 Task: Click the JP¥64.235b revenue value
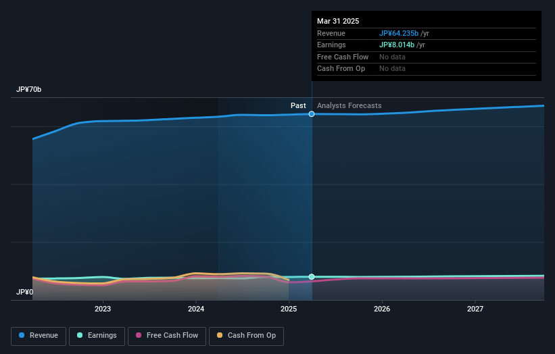[399, 33]
